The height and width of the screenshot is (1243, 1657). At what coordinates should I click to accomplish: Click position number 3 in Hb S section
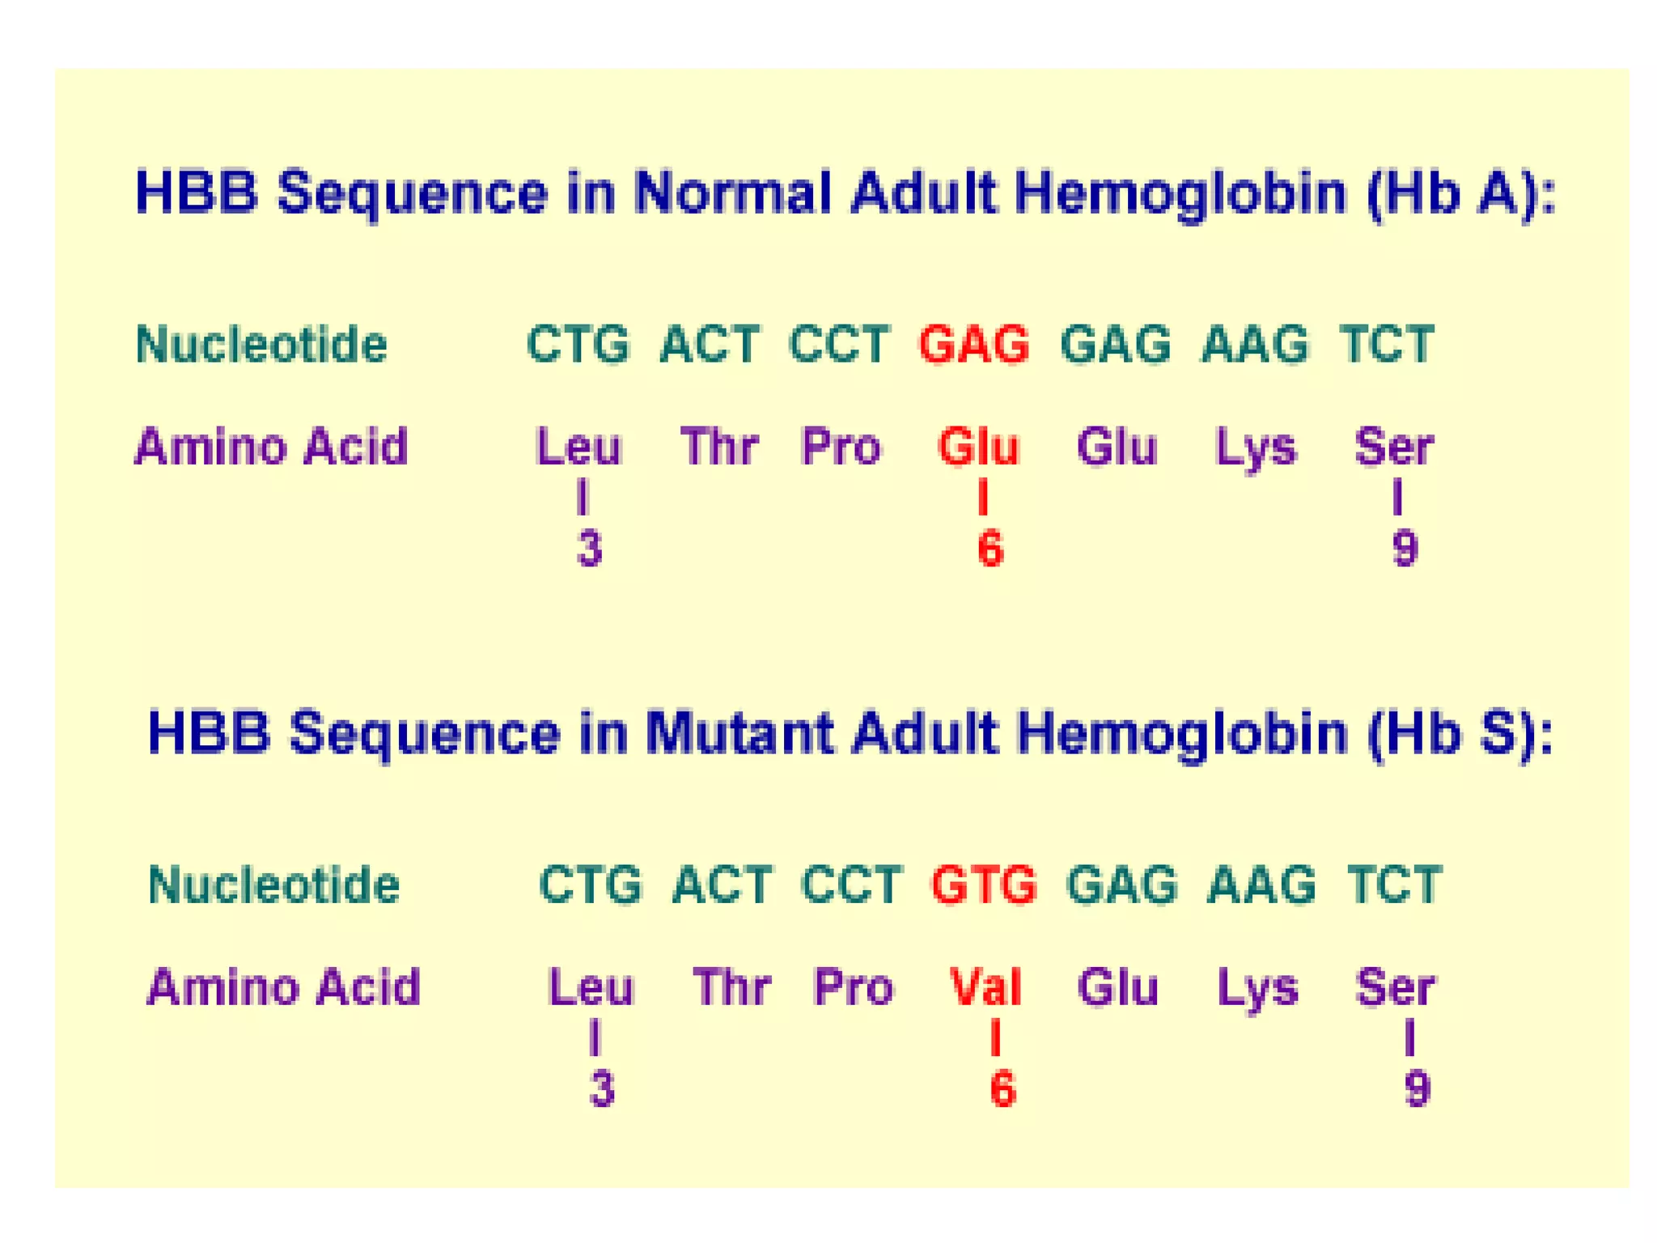(601, 1089)
